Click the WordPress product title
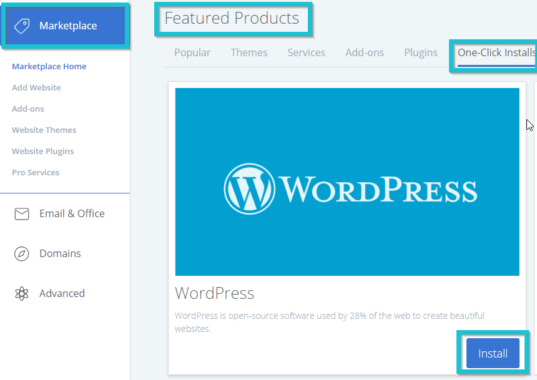The width and height of the screenshot is (537, 380). click(214, 293)
